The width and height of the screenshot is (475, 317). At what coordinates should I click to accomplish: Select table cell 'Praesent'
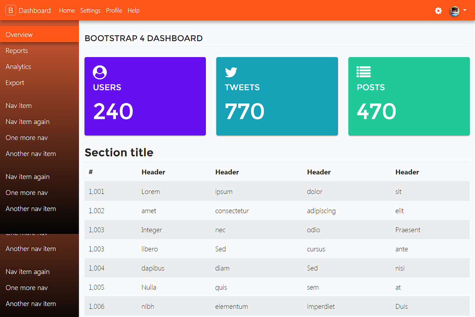point(408,230)
